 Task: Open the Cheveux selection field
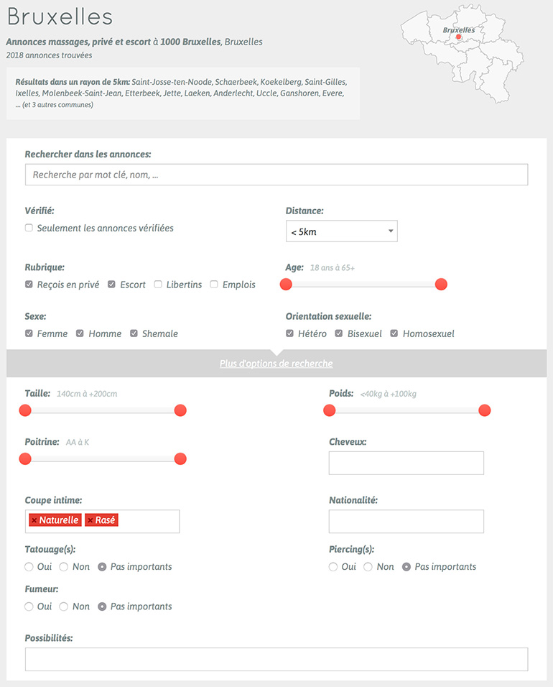tap(406, 464)
